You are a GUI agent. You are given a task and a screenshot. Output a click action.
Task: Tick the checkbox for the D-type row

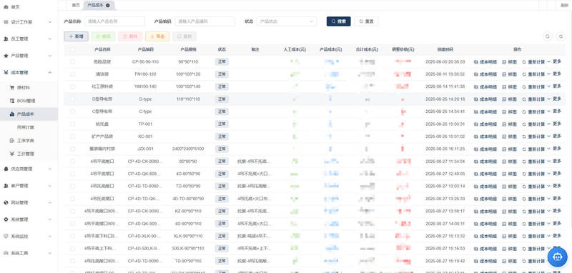[x=72, y=99]
